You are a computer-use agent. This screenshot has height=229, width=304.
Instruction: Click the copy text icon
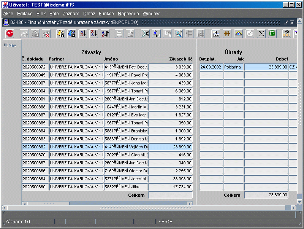tap(157, 34)
